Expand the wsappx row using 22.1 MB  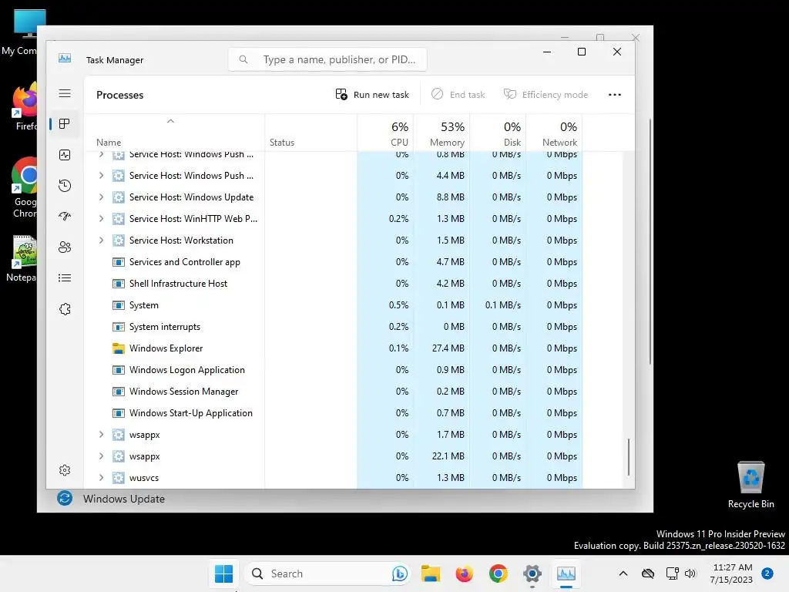(x=101, y=456)
